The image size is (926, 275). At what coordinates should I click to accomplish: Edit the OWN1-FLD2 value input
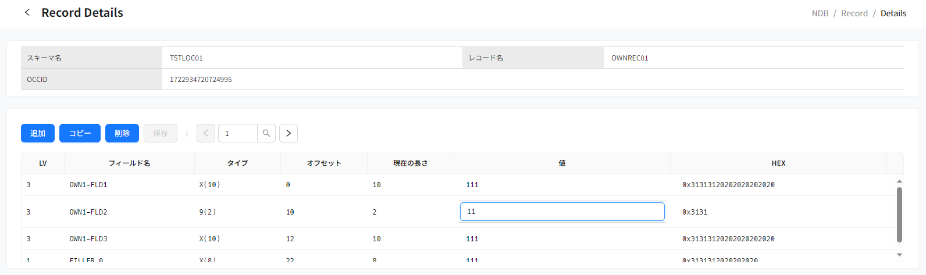(562, 212)
